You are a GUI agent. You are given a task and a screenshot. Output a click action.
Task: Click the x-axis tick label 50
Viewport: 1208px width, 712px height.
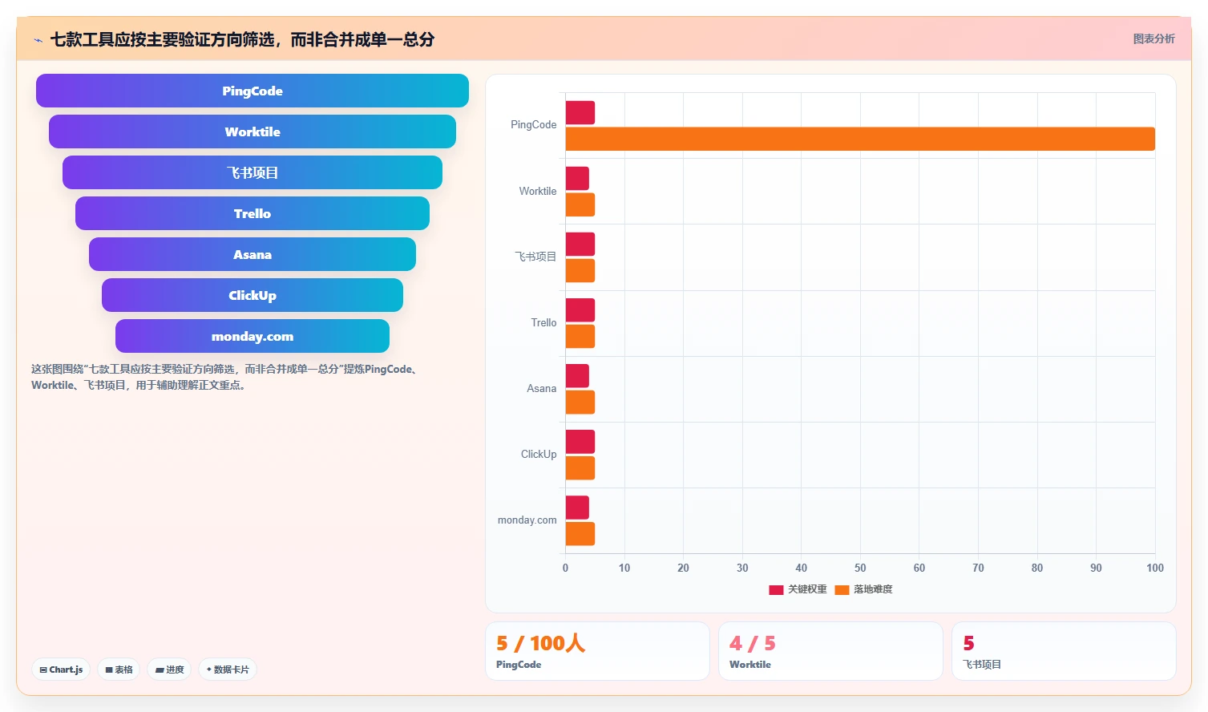[x=860, y=568]
